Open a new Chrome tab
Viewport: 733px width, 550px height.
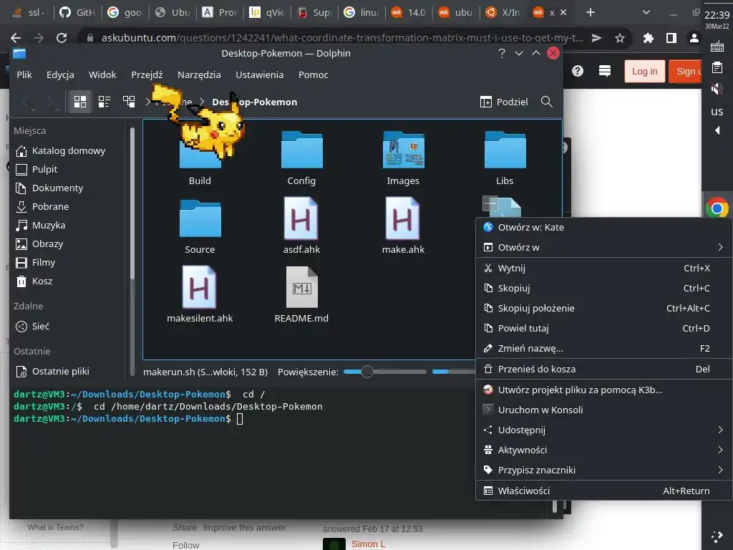pos(591,12)
